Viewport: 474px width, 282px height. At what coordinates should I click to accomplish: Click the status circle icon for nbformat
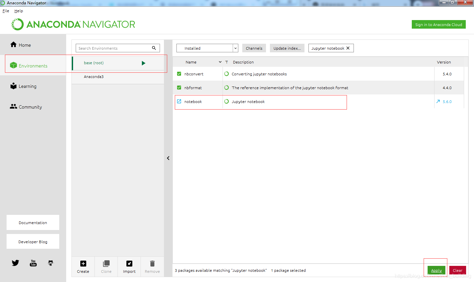click(x=226, y=88)
